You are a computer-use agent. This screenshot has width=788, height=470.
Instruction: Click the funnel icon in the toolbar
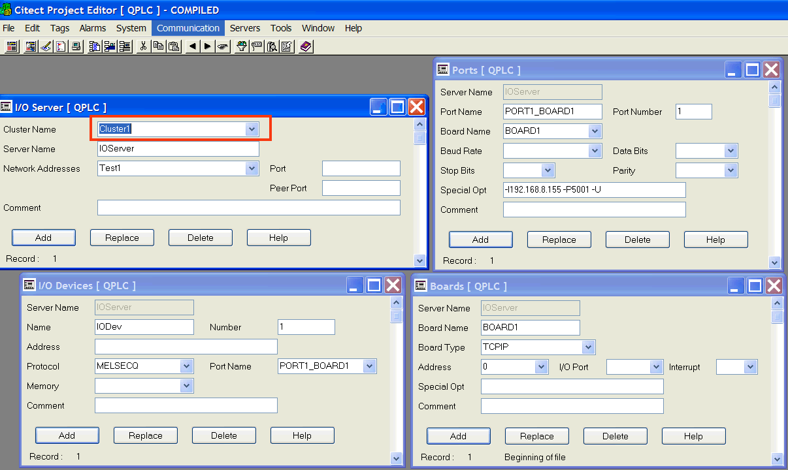click(x=241, y=46)
